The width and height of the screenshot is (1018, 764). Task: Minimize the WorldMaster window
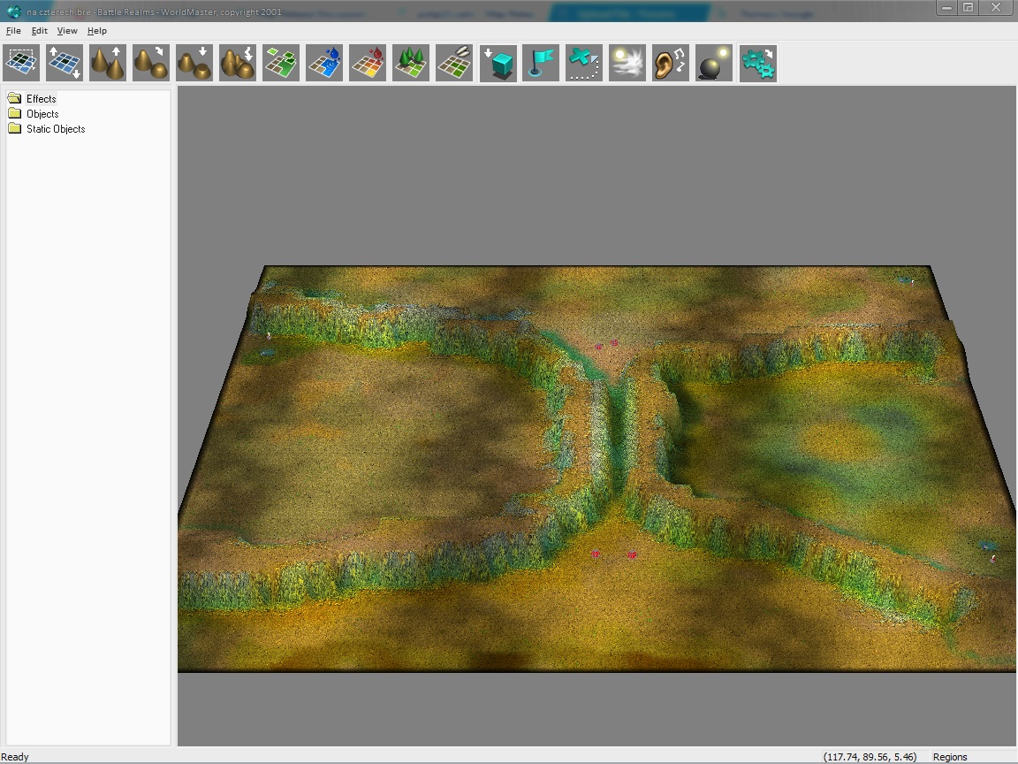tap(946, 8)
